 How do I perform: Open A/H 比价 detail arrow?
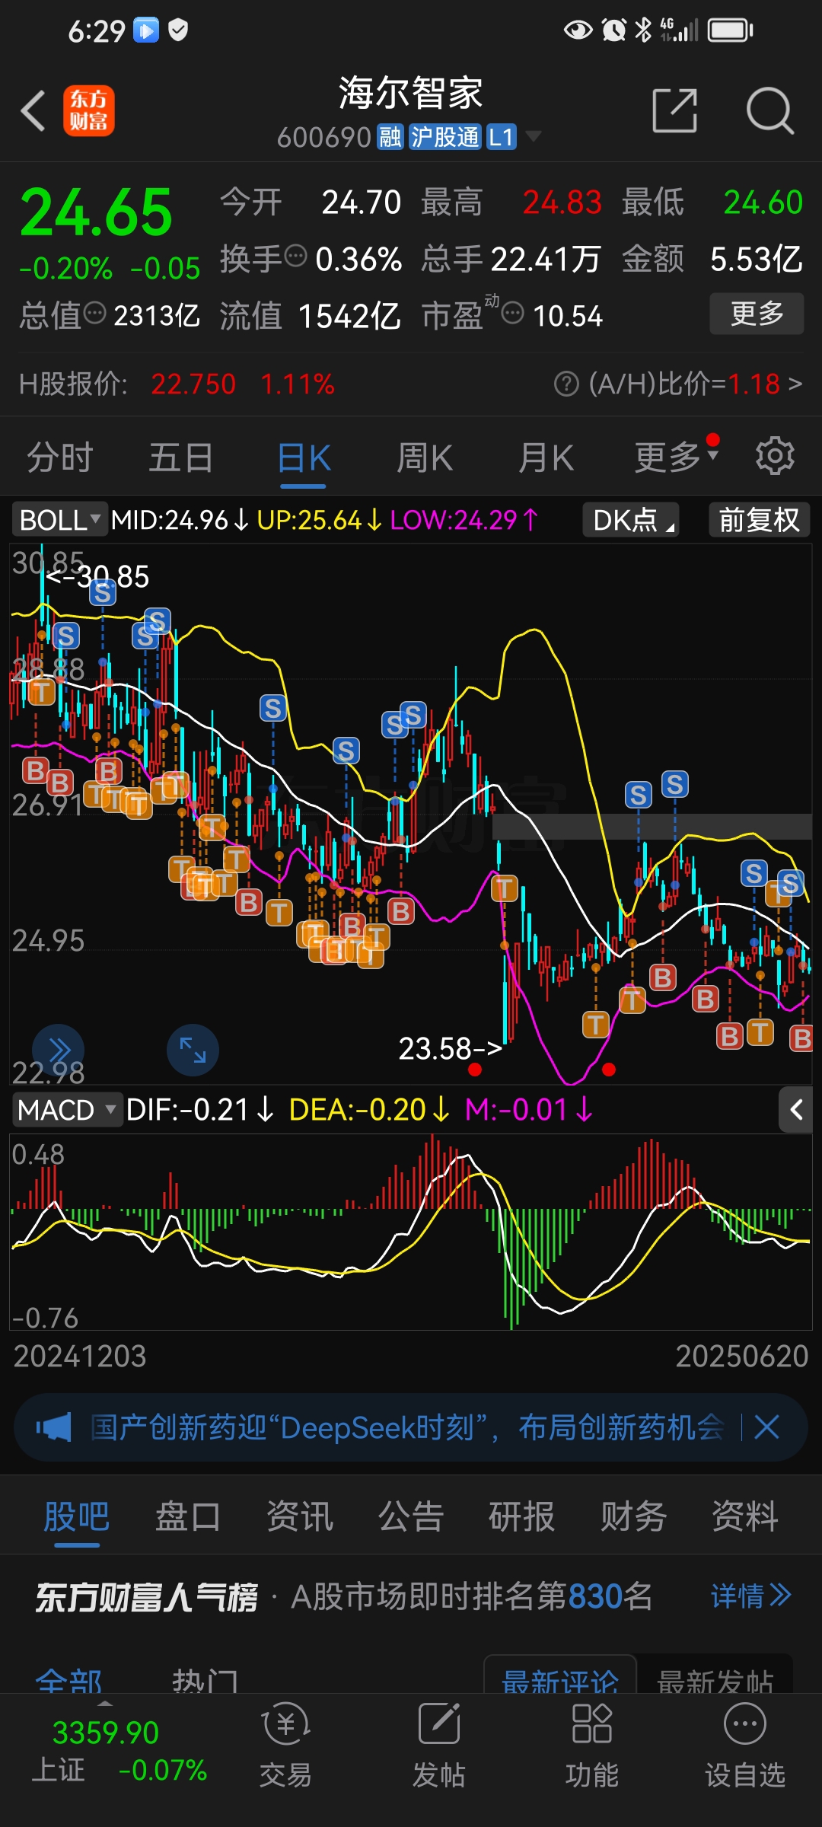click(x=795, y=384)
